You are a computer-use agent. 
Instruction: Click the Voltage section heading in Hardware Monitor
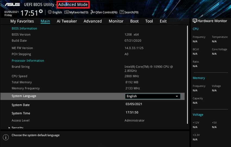tap(198, 115)
